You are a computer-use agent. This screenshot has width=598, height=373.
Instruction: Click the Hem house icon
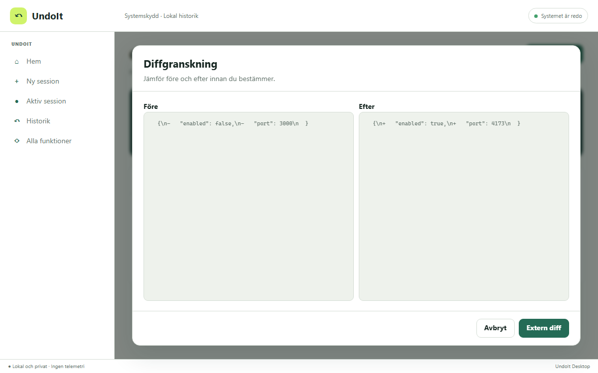coord(17,62)
